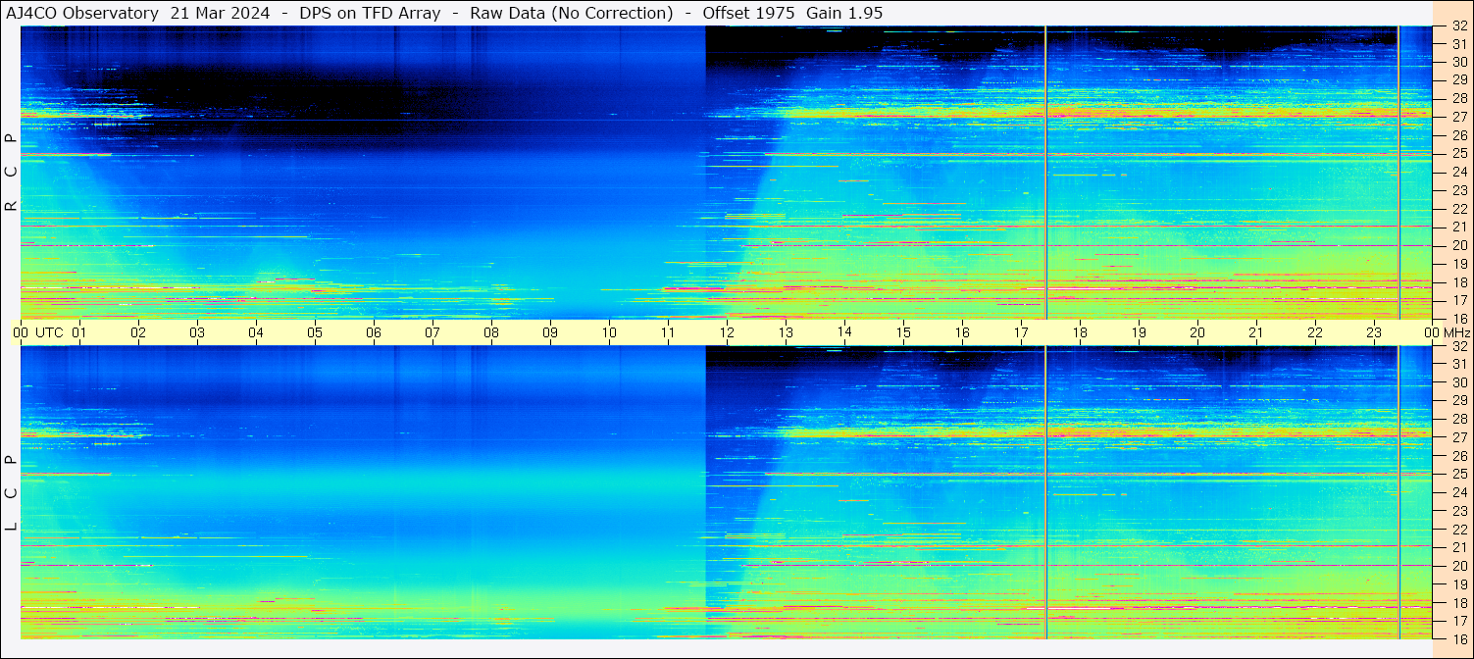
Task: Pick the 29 MHz tick of LCP panel
Action: coord(1459,401)
